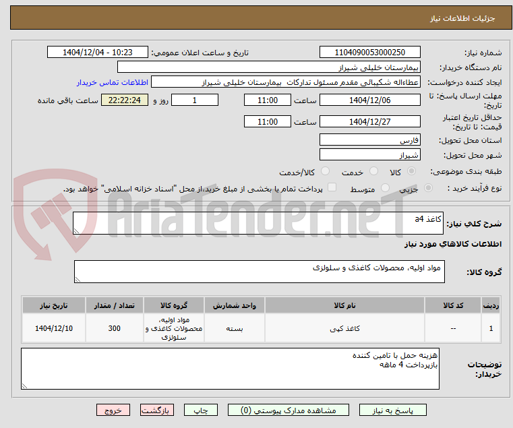The height and width of the screenshot is (428, 513).
Task: Click the row number cell 1
Action: [x=491, y=328]
